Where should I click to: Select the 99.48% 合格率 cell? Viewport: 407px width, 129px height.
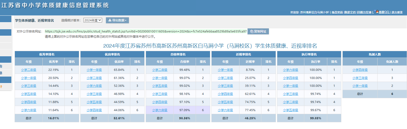[184, 70]
